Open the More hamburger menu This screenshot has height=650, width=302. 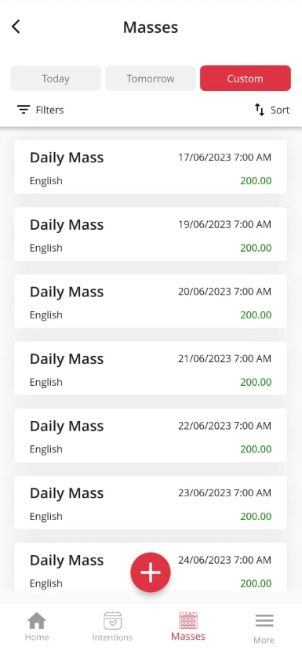[264, 620]
